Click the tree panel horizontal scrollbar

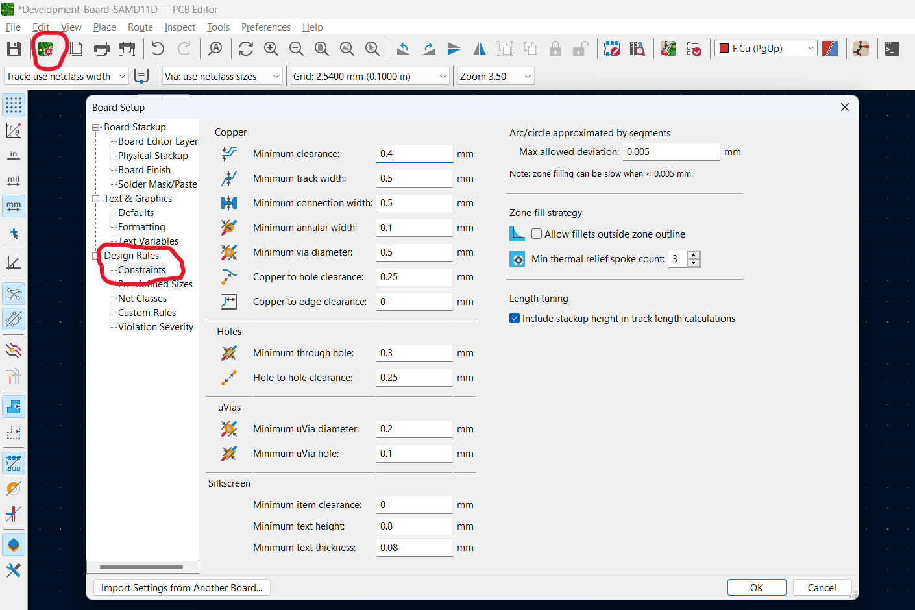pos(141,567)
